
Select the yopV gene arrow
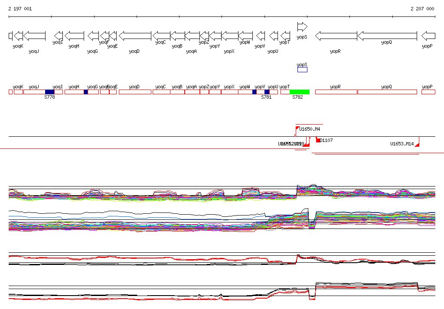pos(261,36)
